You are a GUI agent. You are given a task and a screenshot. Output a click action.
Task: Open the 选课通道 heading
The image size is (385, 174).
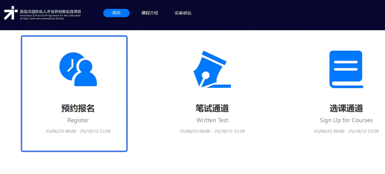pyautogui.click(x=346, y=108)
